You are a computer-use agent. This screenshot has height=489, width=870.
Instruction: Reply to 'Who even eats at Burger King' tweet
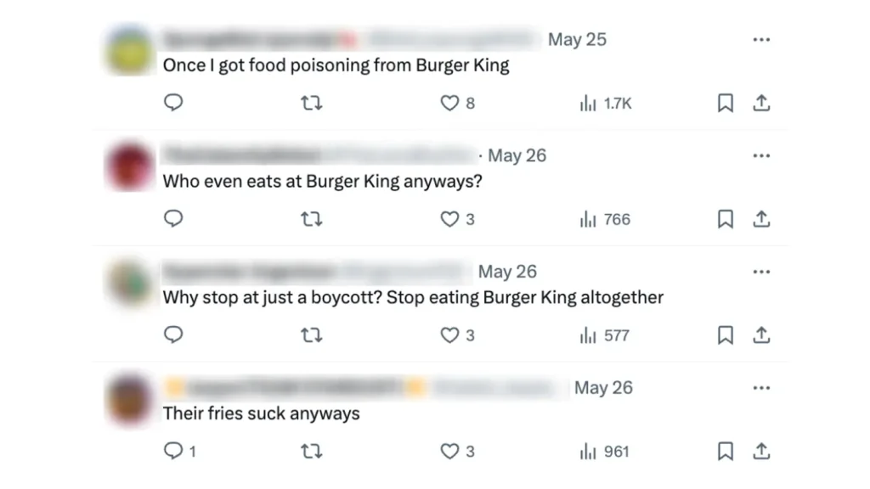point(173,219)
